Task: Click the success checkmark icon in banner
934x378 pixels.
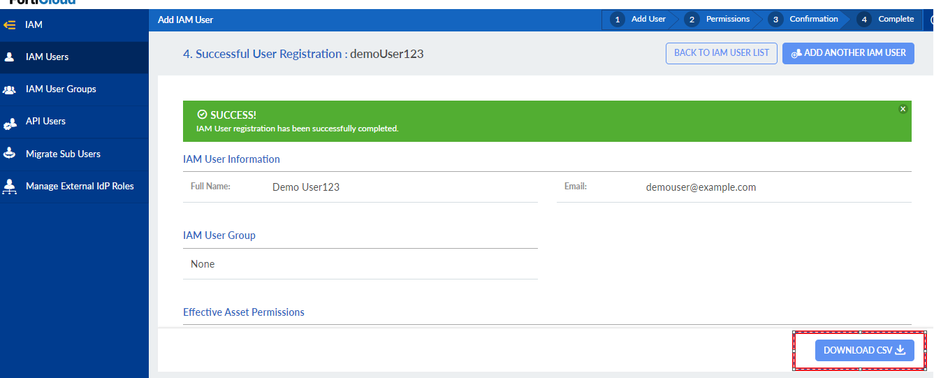Action: tap(202, 115)
